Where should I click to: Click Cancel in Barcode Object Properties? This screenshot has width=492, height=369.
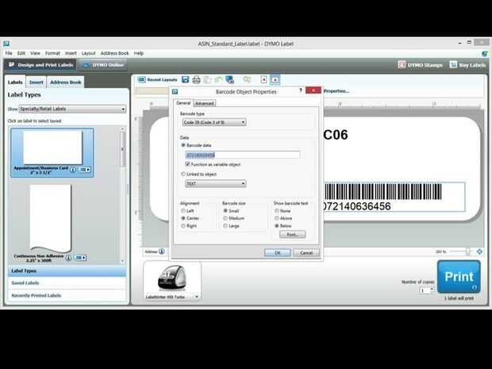tap(306, 252)
